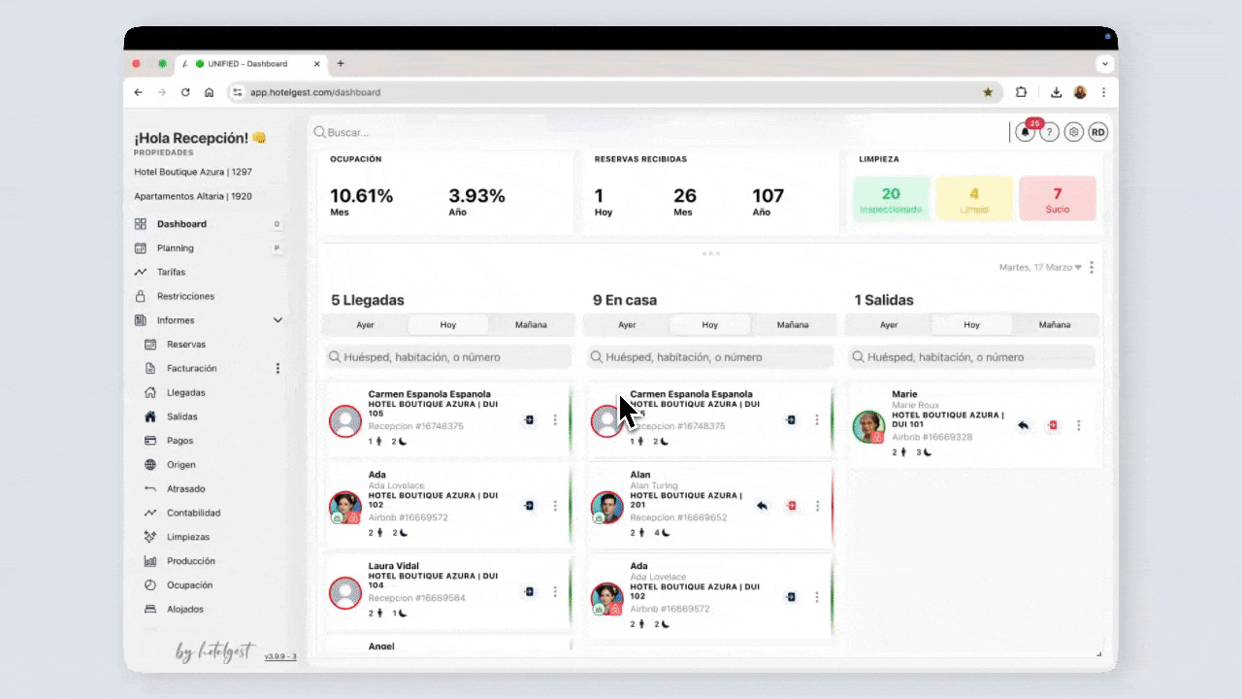The width and height of the screenshot is (1242, 699).
Task: Open Planning in the sidebar
Action: [x=176, y=248]
